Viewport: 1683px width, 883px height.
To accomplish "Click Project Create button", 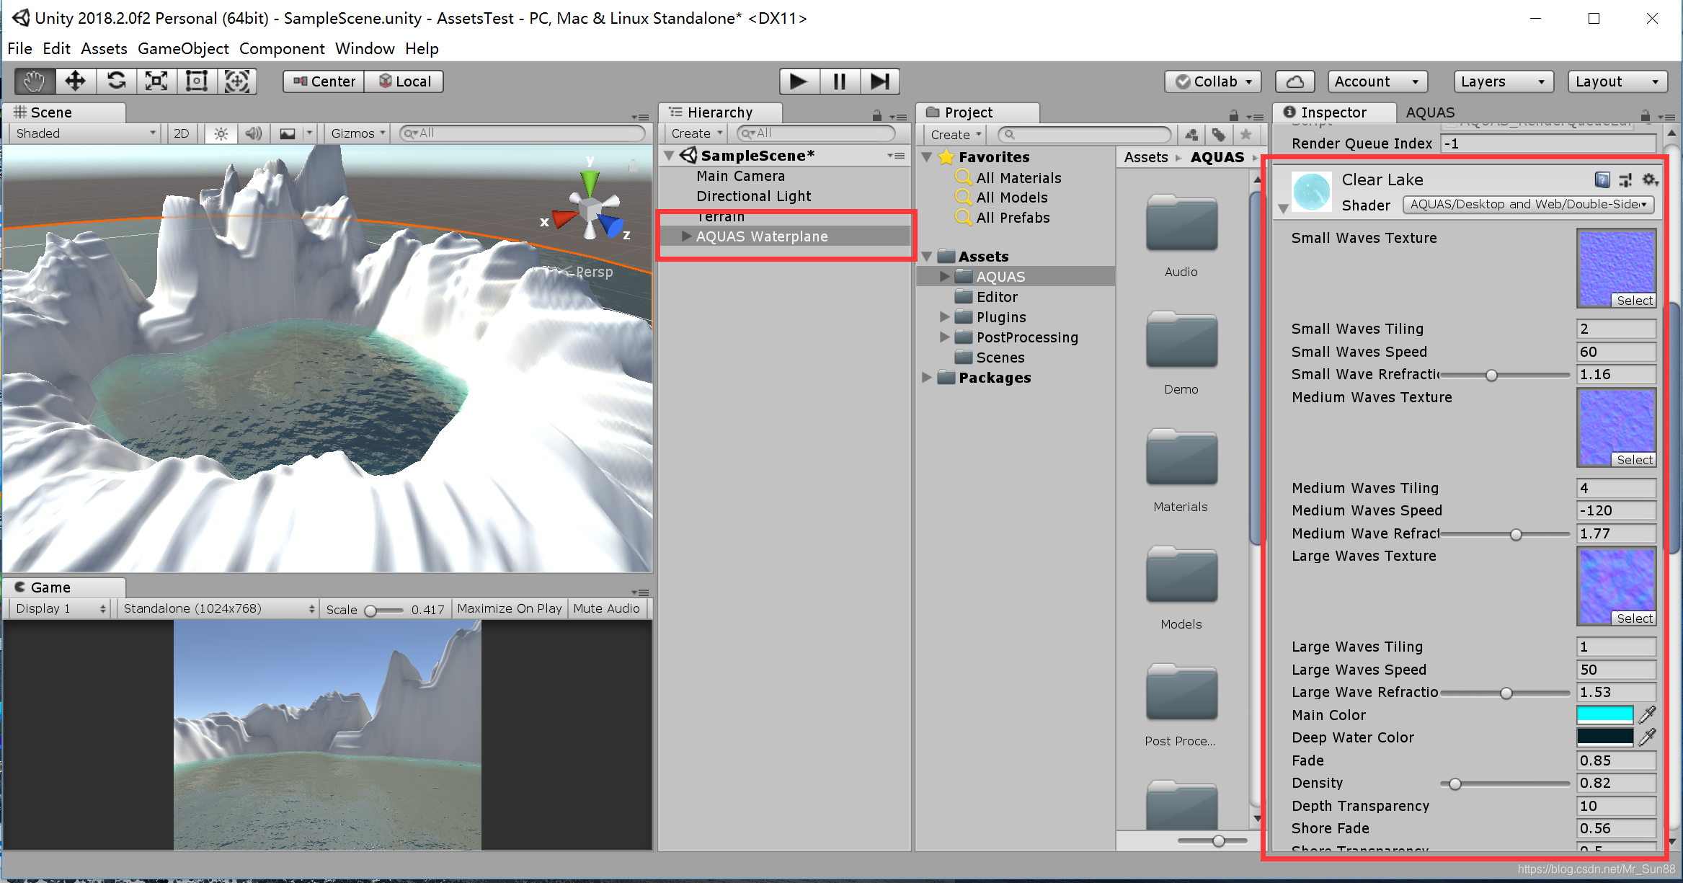I will click(x=955, y=135).
